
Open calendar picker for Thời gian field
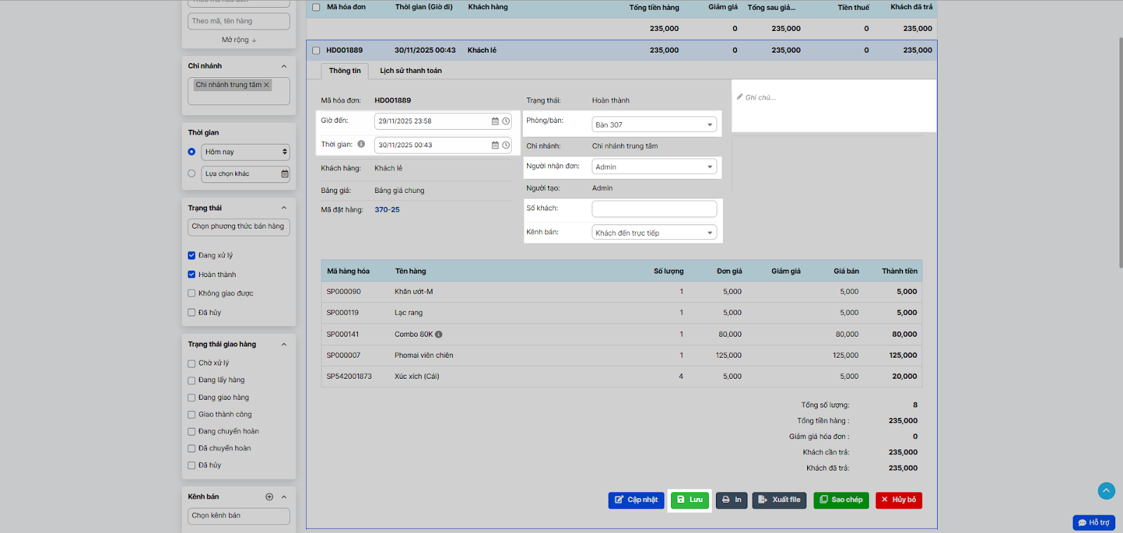(x=495, y=145)
